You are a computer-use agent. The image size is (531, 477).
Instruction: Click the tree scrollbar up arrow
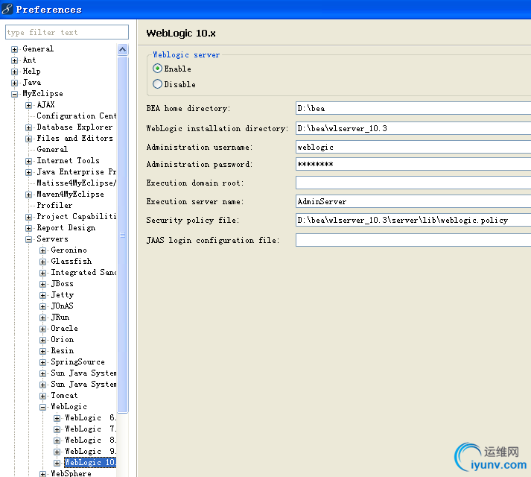[123, 50]
